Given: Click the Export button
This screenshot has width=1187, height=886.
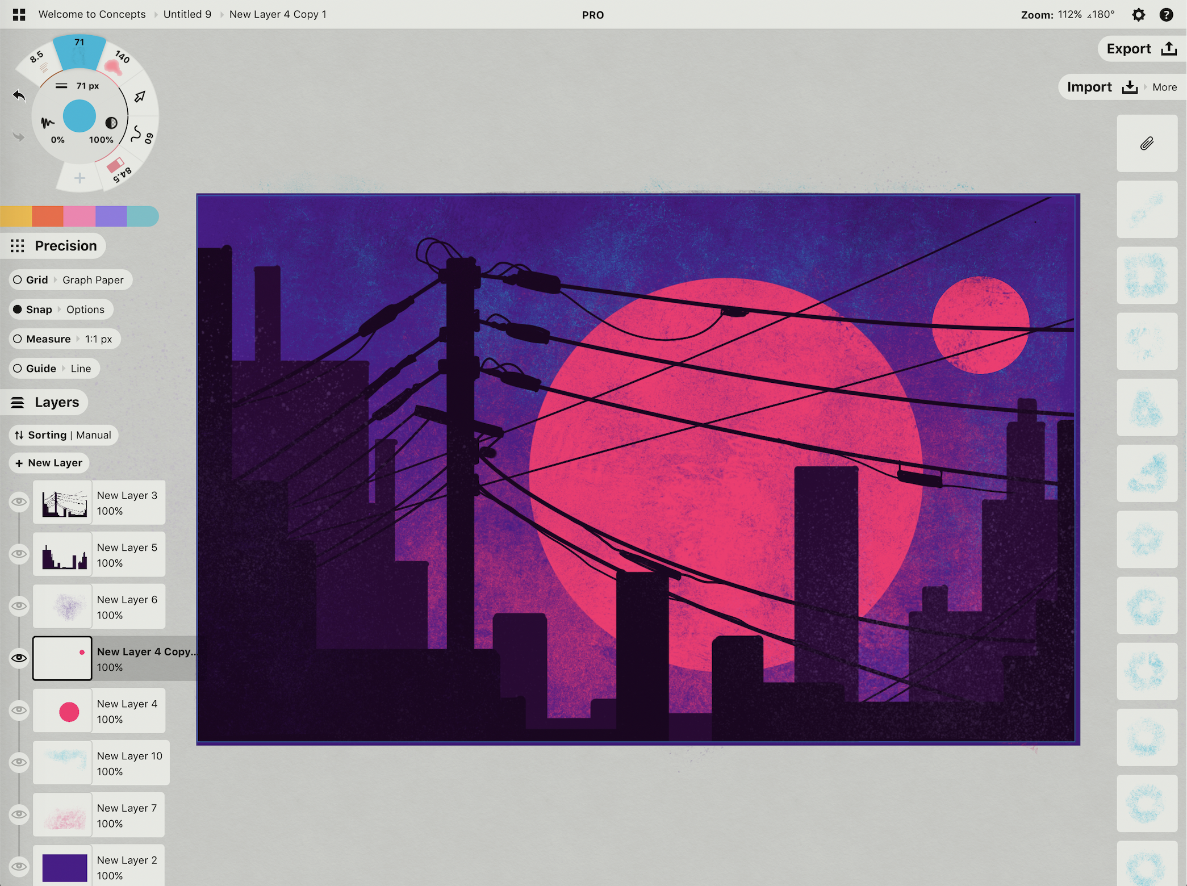Looking at the screenshot, I should tap(1140, 49).
